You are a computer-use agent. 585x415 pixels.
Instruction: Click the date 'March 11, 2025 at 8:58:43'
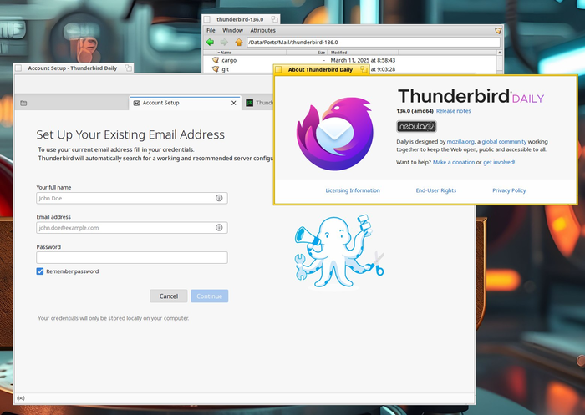tap(363, 60)
